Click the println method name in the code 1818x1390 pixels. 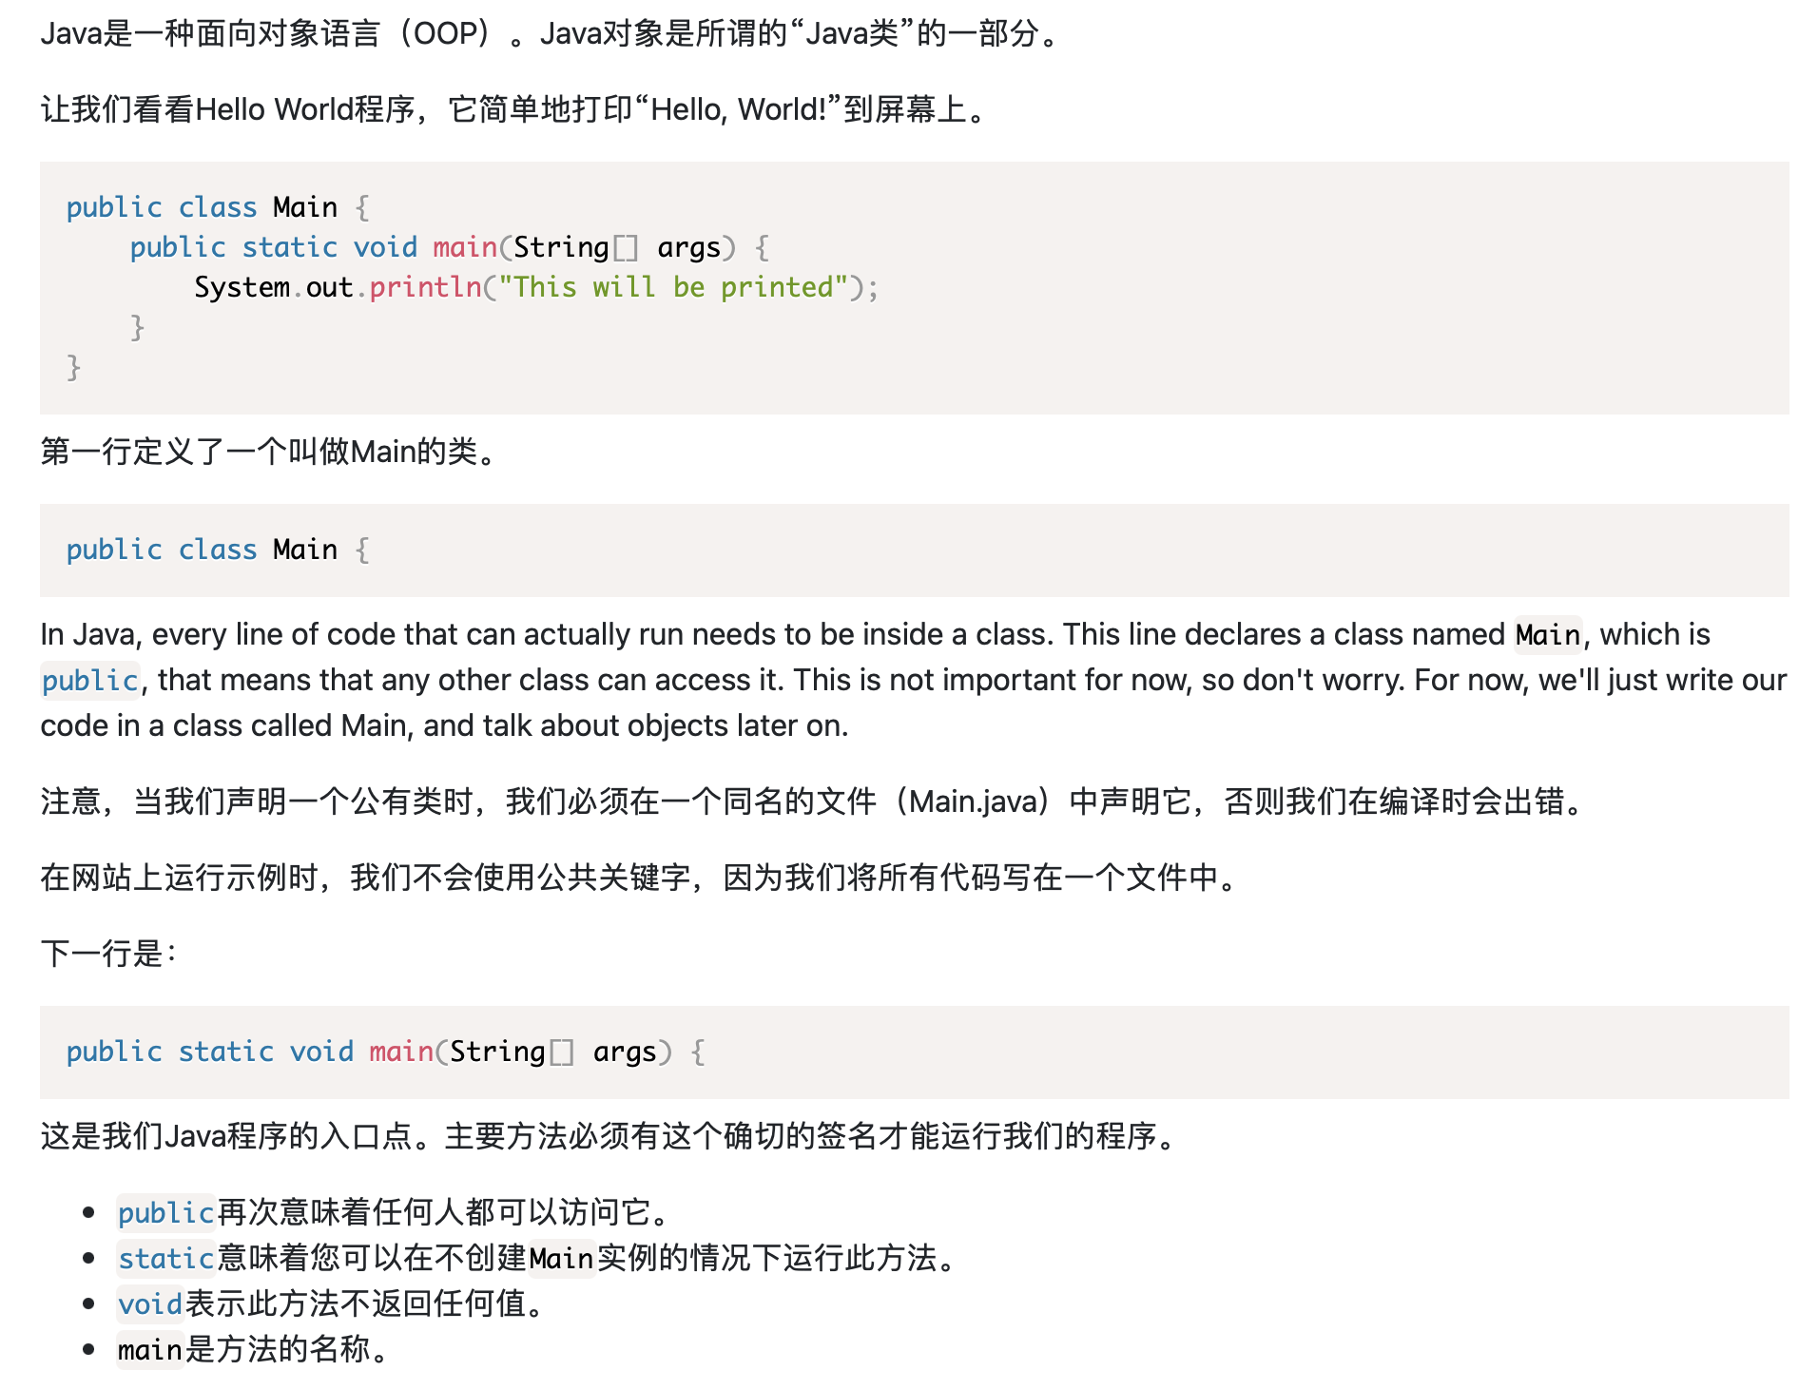(425, 287)
